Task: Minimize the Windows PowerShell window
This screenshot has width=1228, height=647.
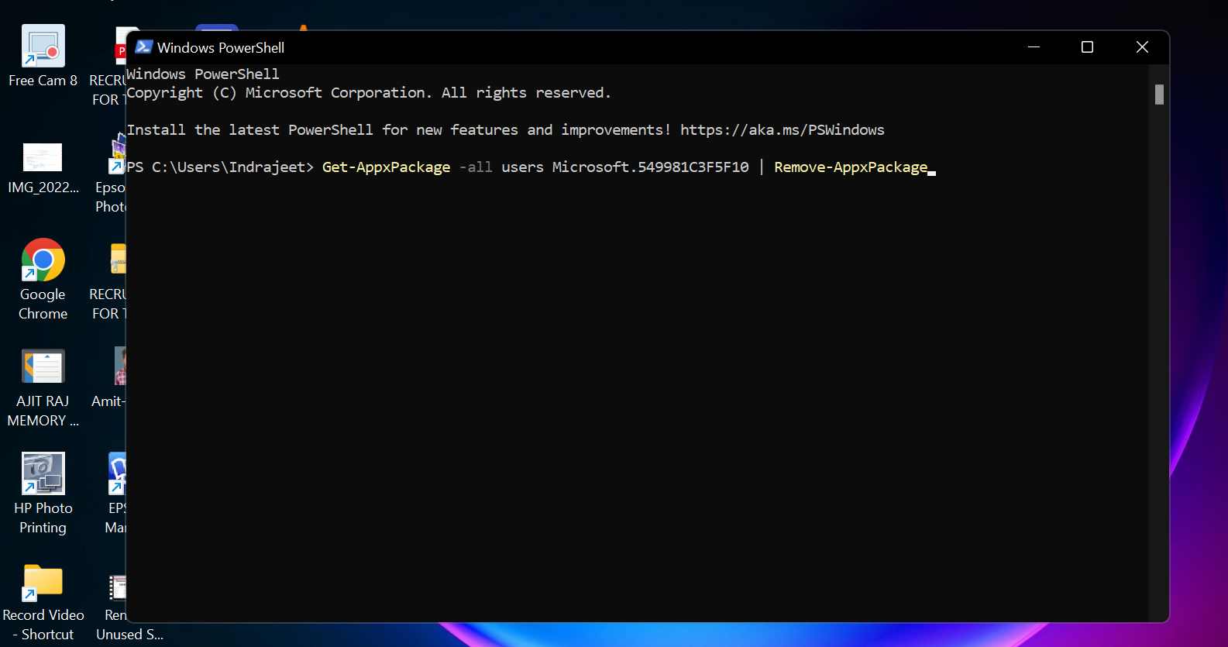Action: 1034,47
